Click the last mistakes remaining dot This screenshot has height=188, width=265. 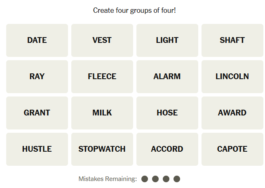177,179
